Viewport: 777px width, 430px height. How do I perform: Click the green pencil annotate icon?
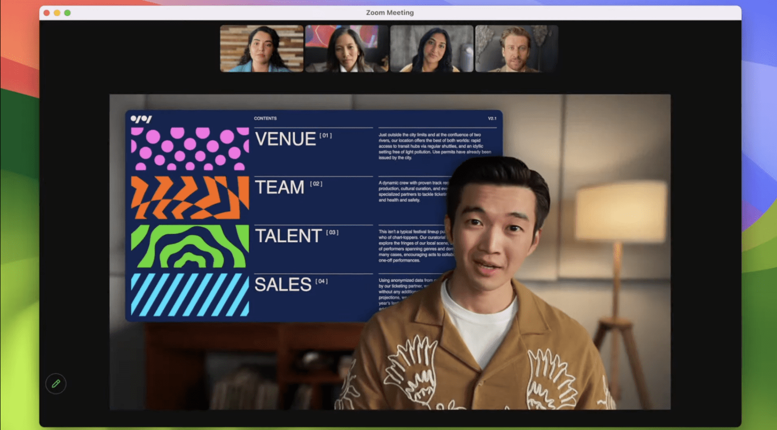56,384
